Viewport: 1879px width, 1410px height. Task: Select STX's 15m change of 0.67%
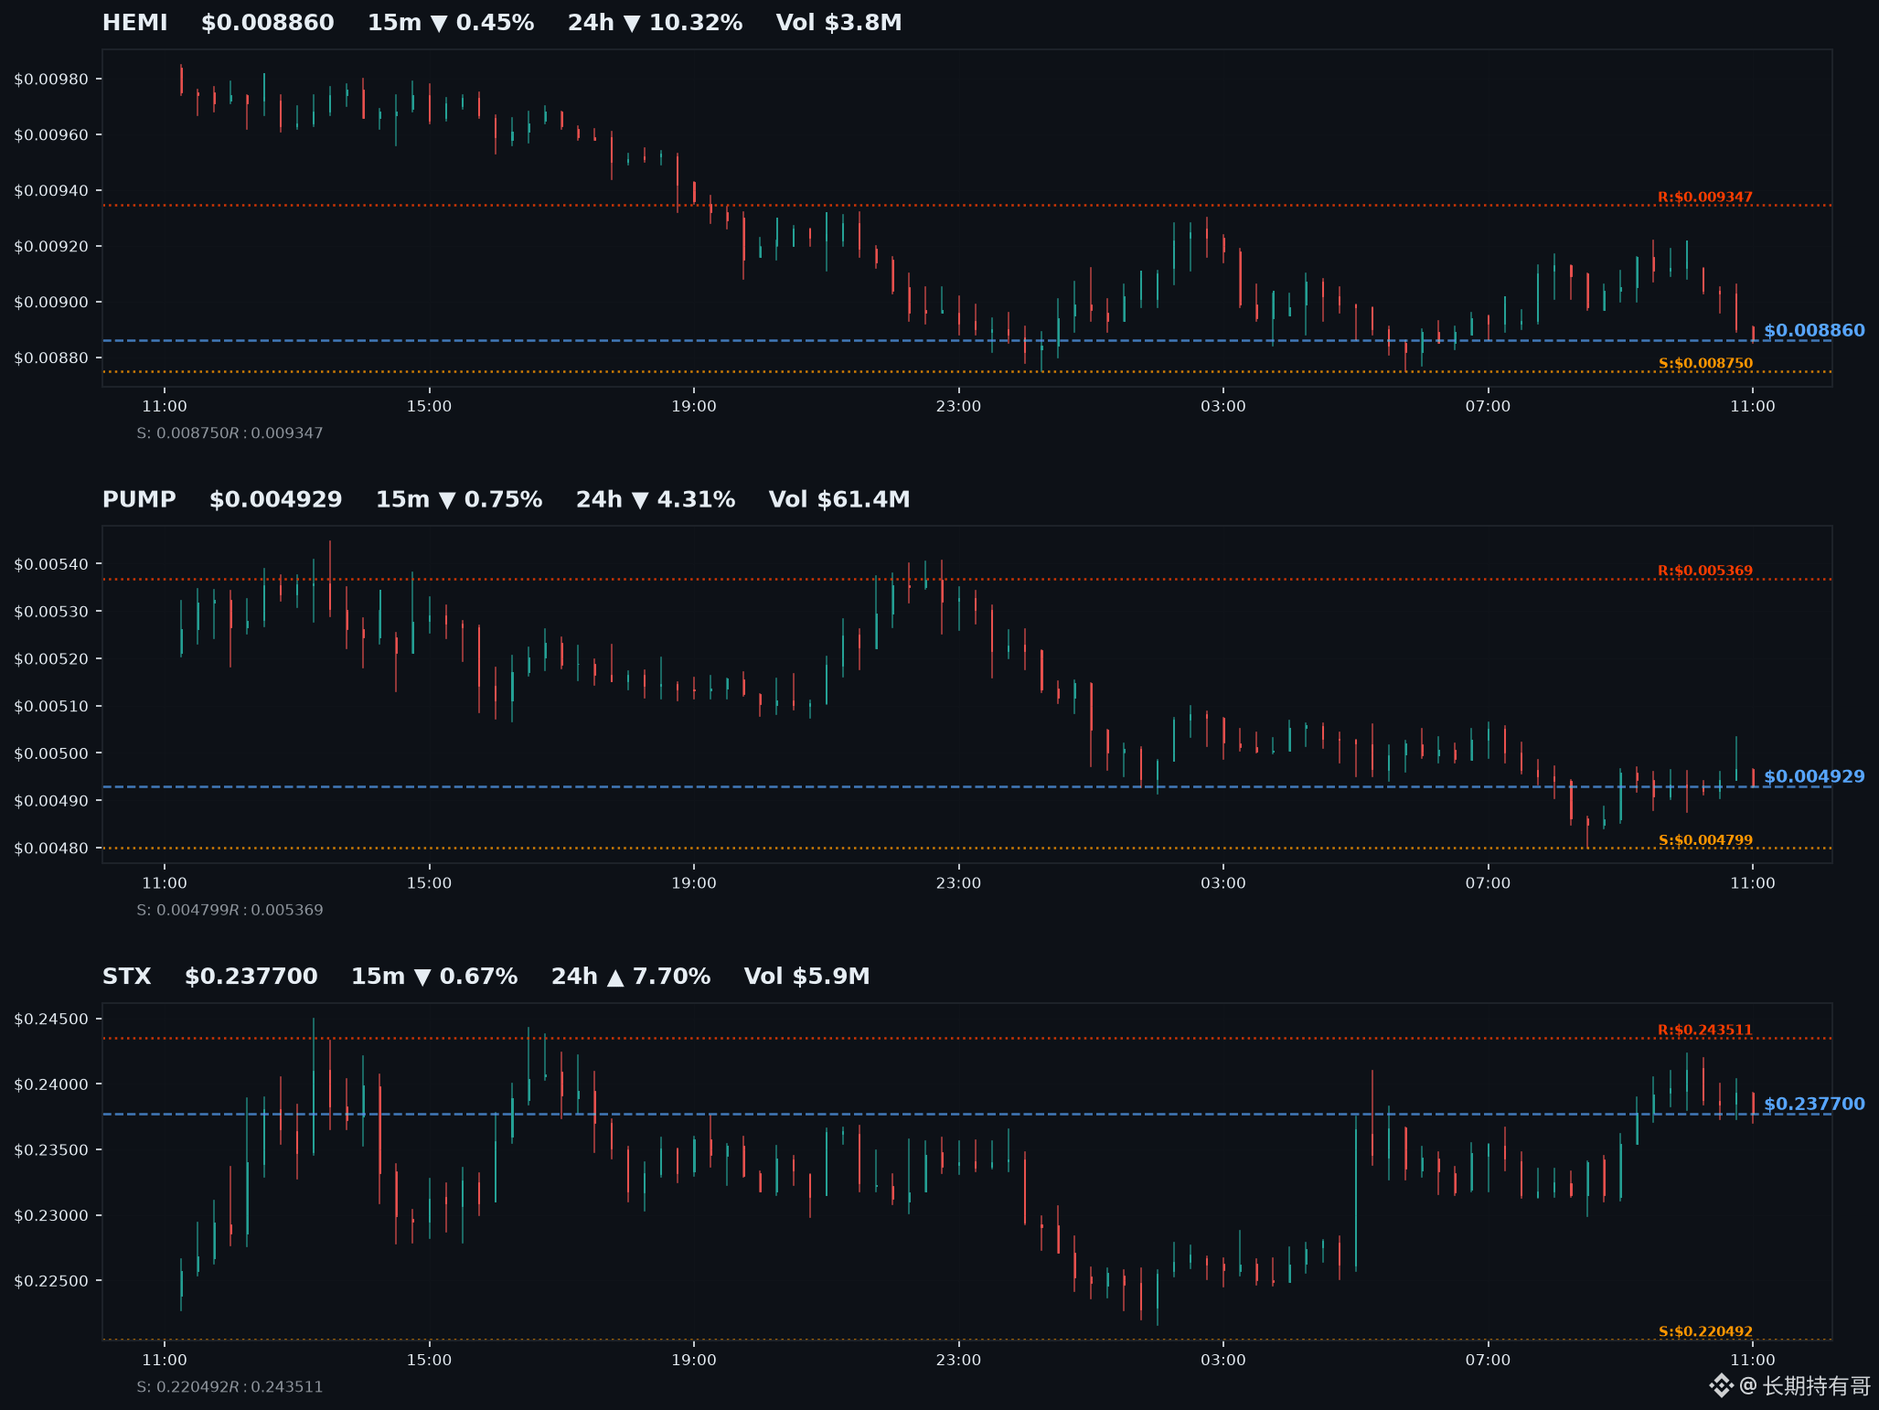point(434,977)
